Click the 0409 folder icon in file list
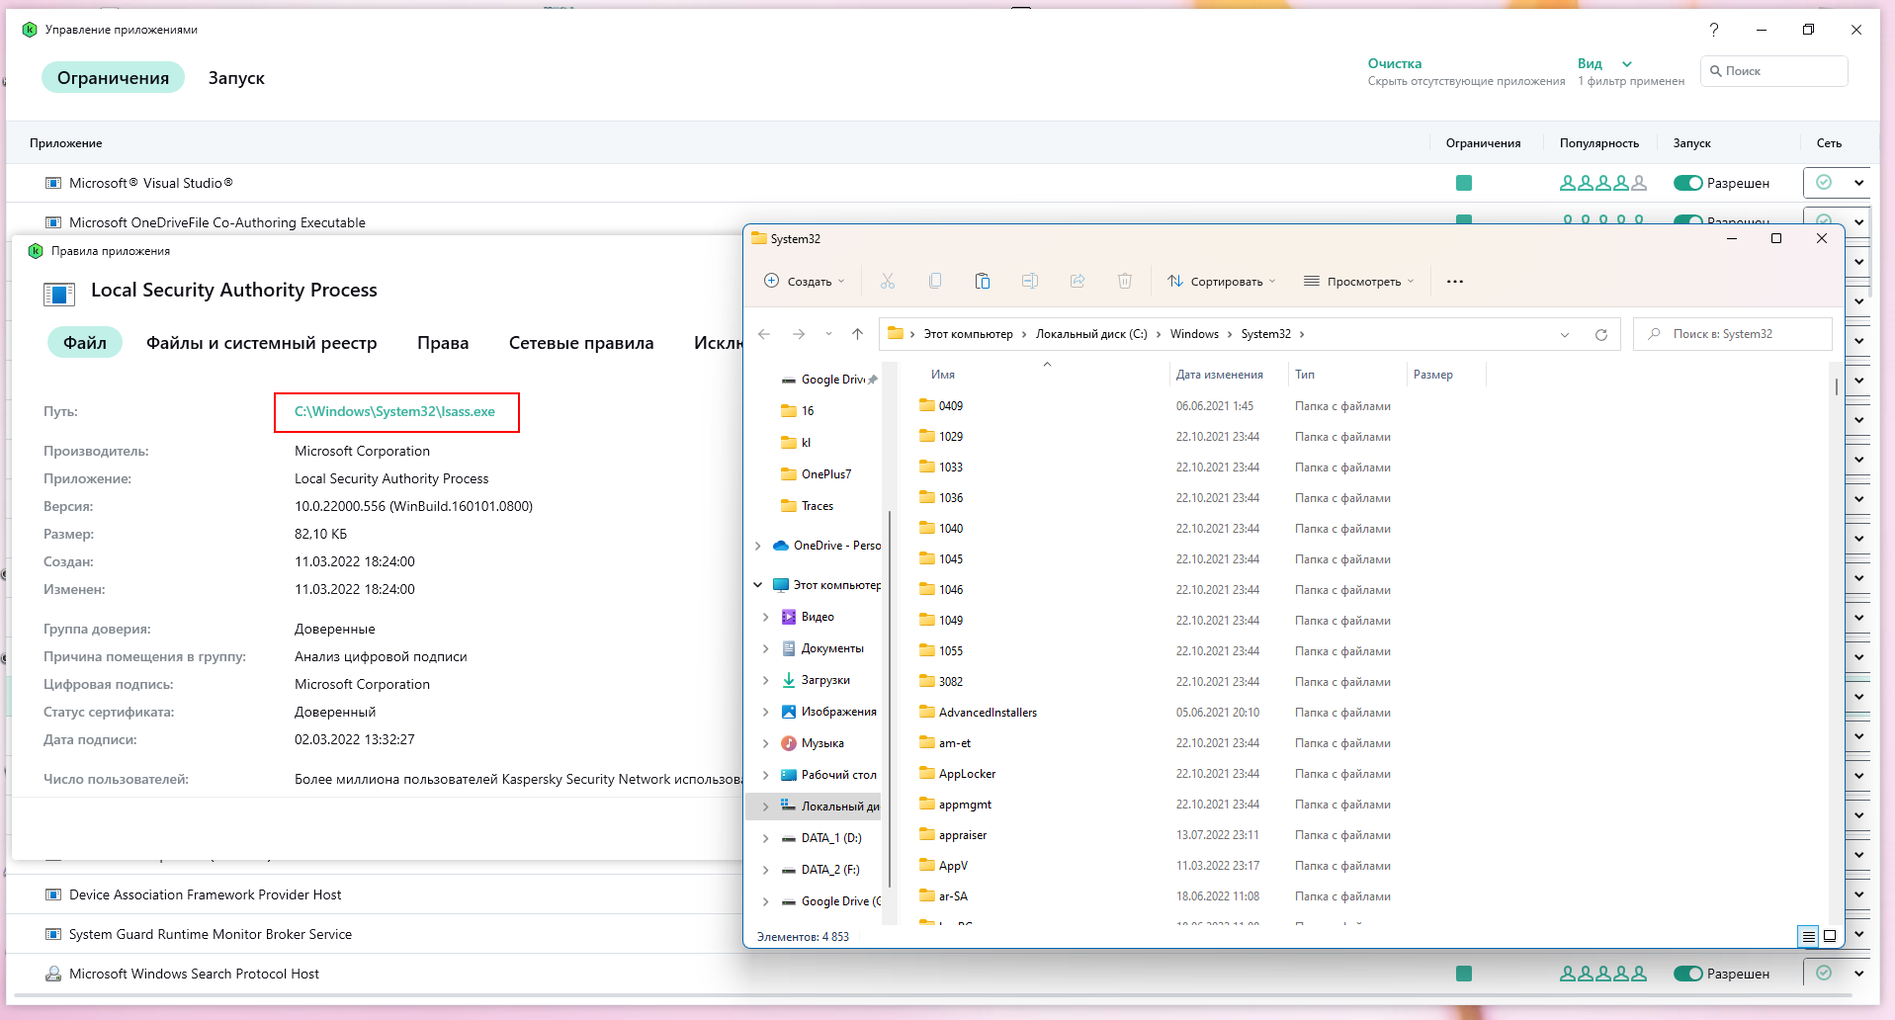 coord(927,405)
